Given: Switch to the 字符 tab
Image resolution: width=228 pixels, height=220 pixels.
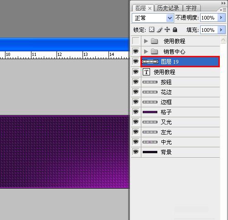Looking at the screenshot, I should tap(192, 8).
